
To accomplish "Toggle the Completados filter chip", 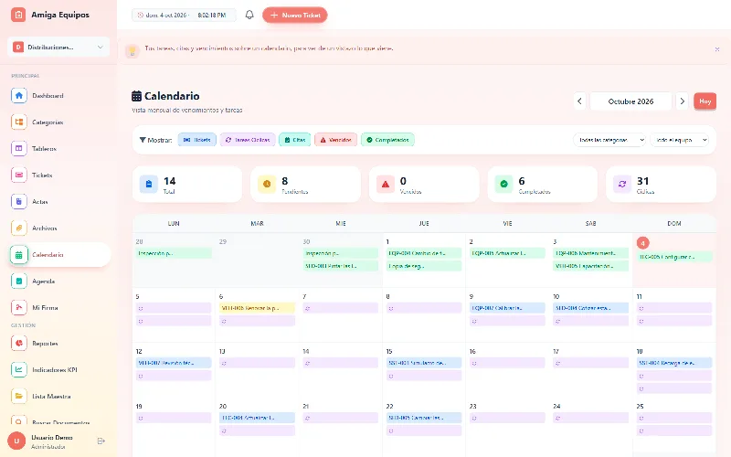I will (x=387, y=140).
